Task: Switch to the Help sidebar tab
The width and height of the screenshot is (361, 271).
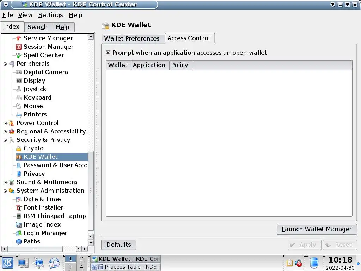Action: click(x=63, y=27)
